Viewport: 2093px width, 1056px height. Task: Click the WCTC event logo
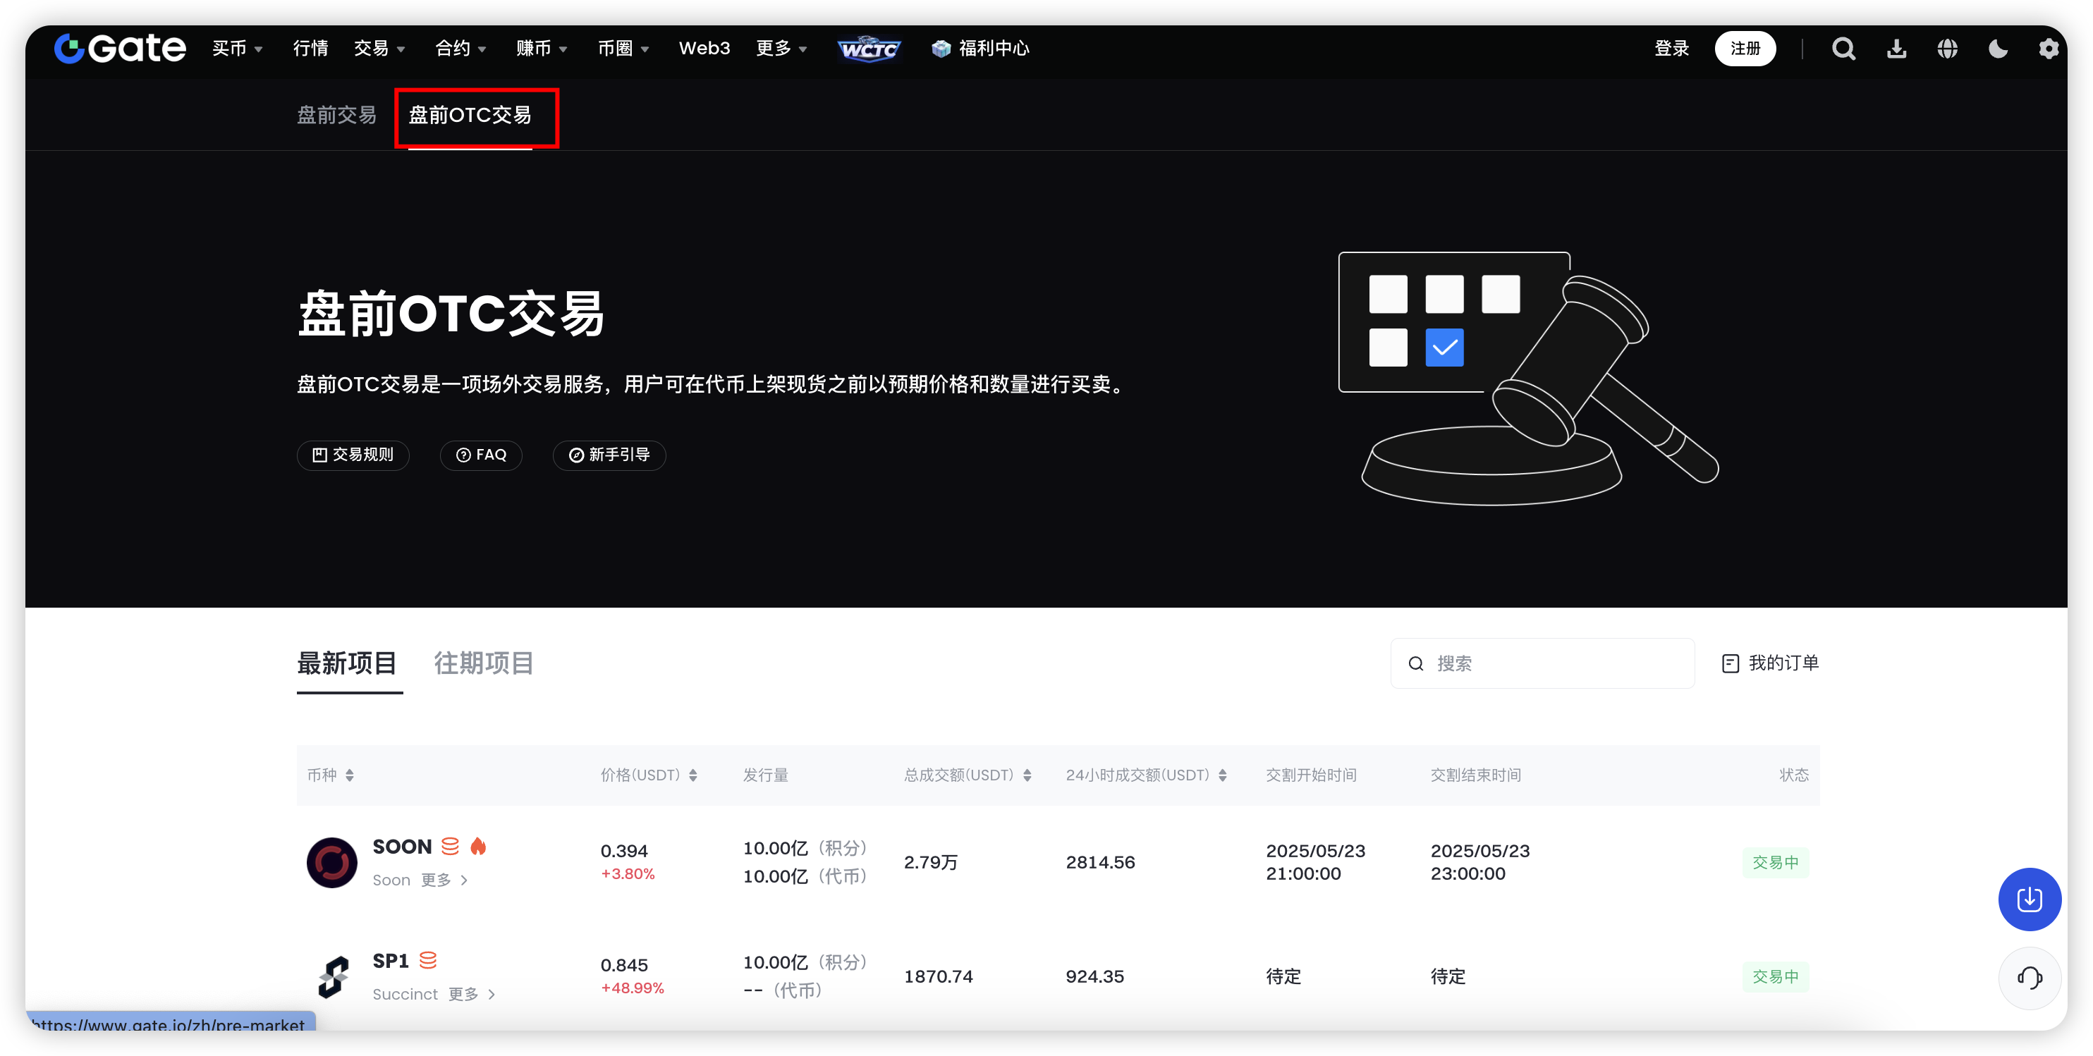click(x=869, y=49)
